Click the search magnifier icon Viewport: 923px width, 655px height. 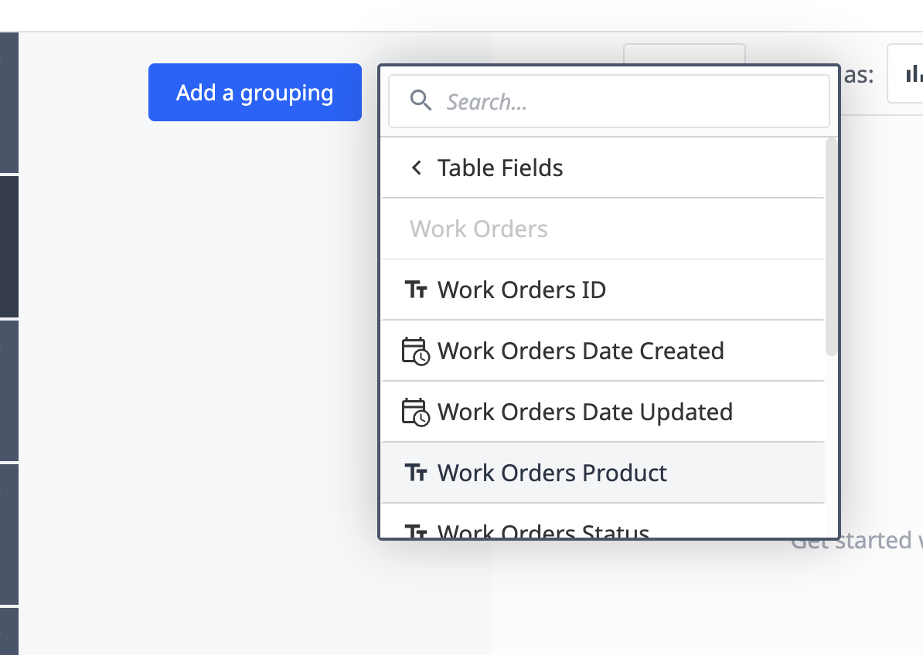(421, 101)
